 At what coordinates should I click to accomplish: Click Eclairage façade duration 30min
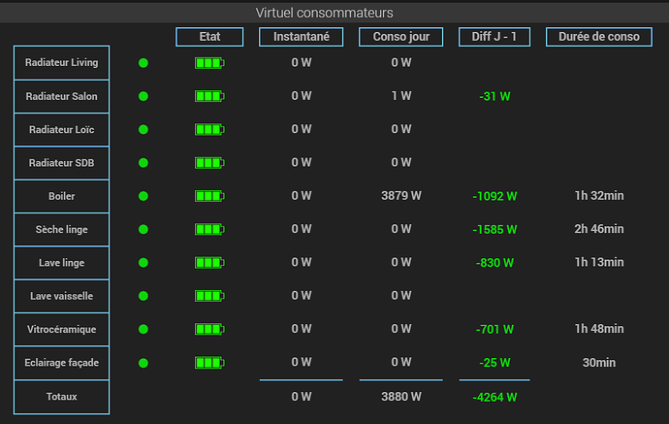pyautogui.click(x=599, y=363)
